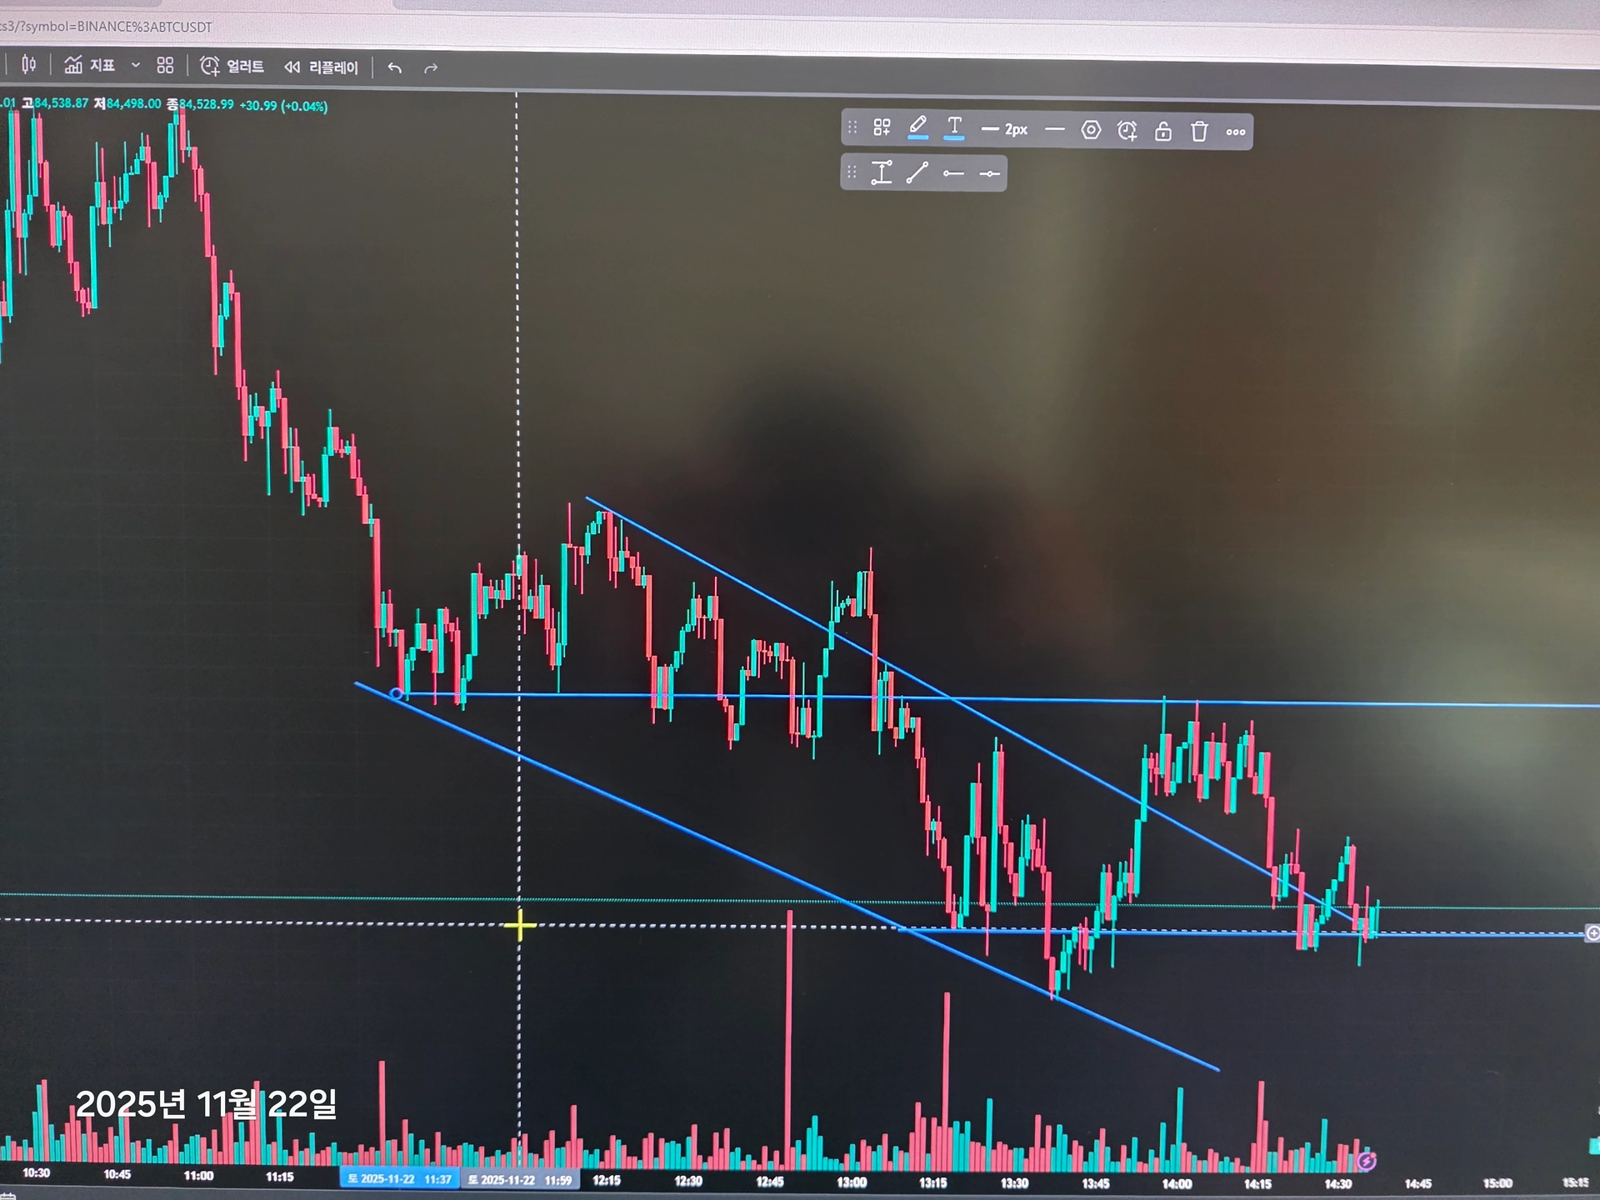Click the undo arrow in toolbar

395,68
